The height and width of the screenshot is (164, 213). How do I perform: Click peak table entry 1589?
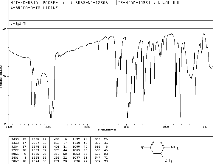[x=35, y=157]
